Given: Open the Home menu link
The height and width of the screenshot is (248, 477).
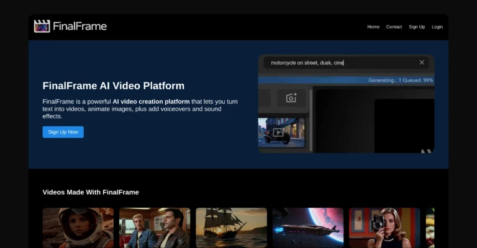Looking at the screenshot, I should click(373, 27).
